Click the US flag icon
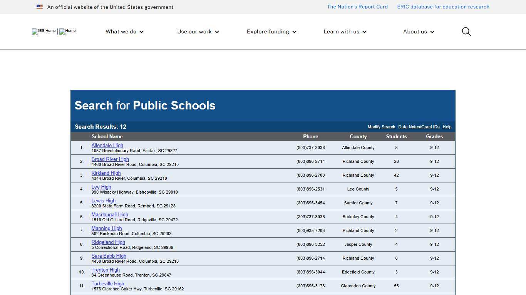Image resolution: width=526 pixels, height=295 pixels. tap(39, 7)
